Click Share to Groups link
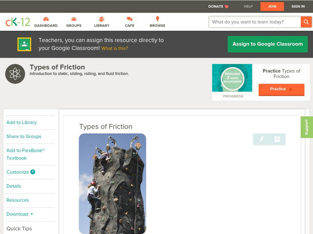The width and height of the screenshot is (313, 234). pyautogui.click(x=24, y=136)
